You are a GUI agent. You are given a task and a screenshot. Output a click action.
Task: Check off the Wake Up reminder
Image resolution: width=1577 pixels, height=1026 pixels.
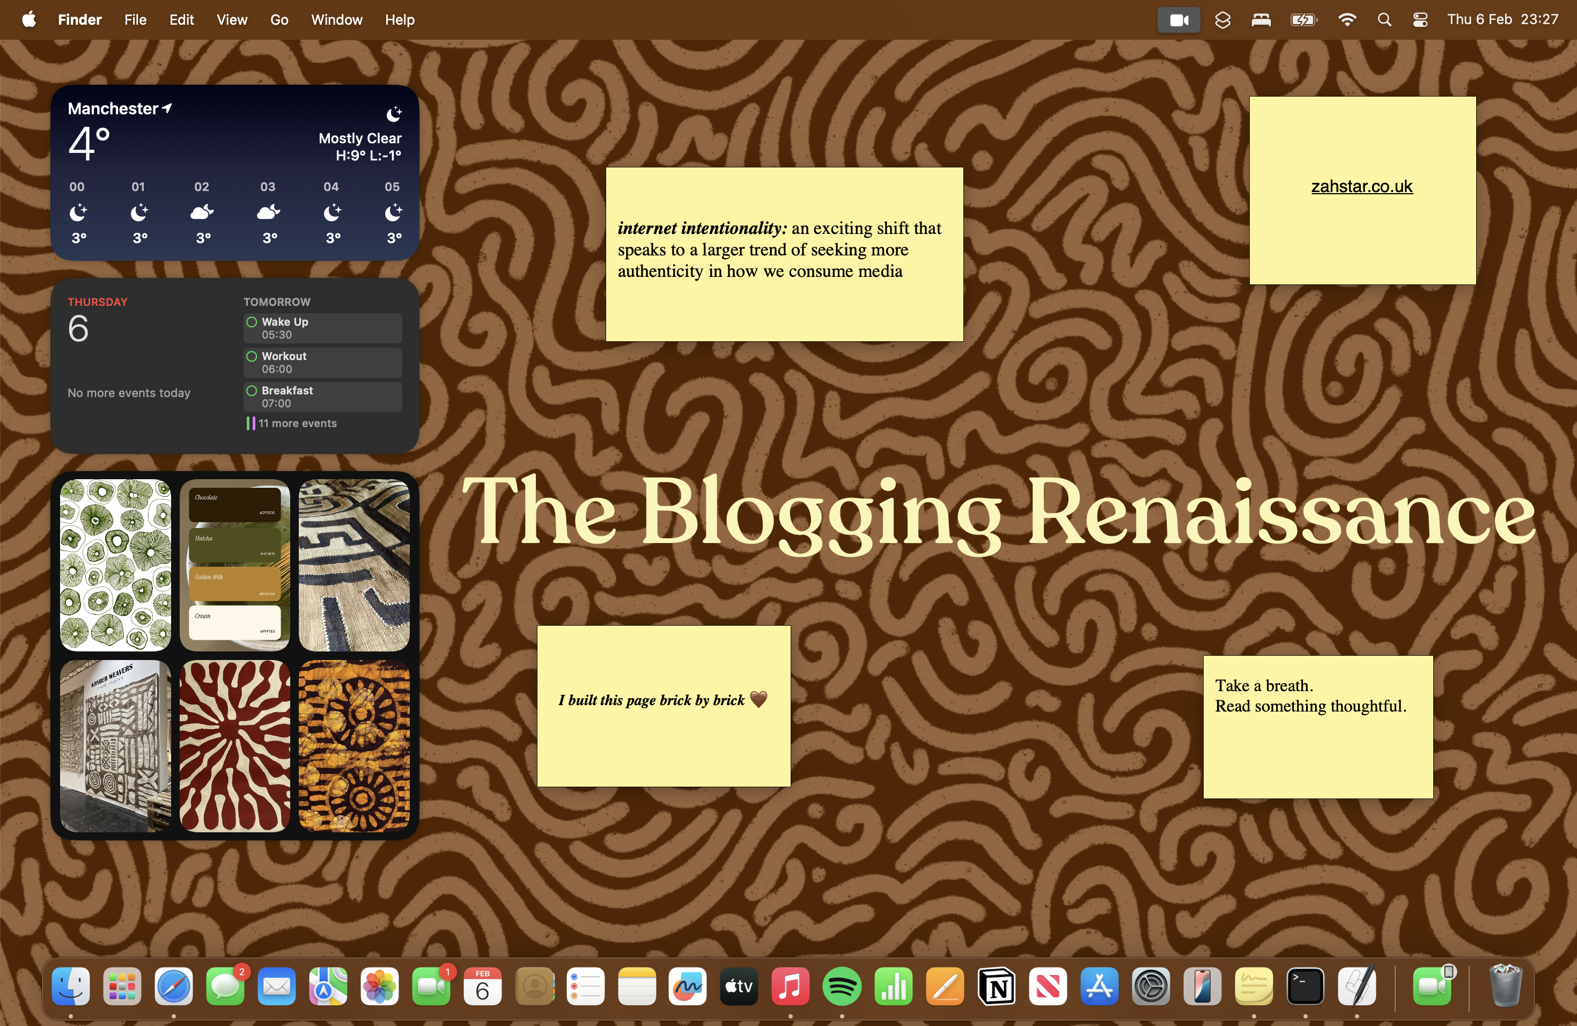(252, 322)
